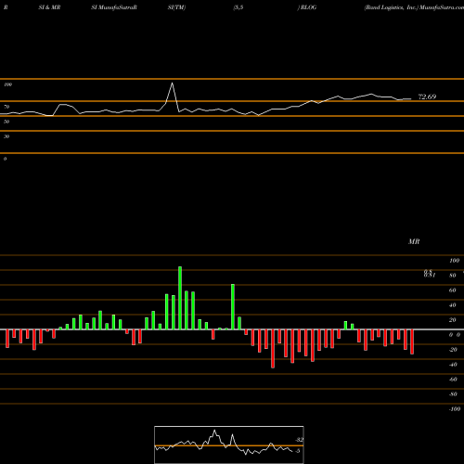Click the 70 level label on RSI axis

pyautogui.click(x=6, y=107)
